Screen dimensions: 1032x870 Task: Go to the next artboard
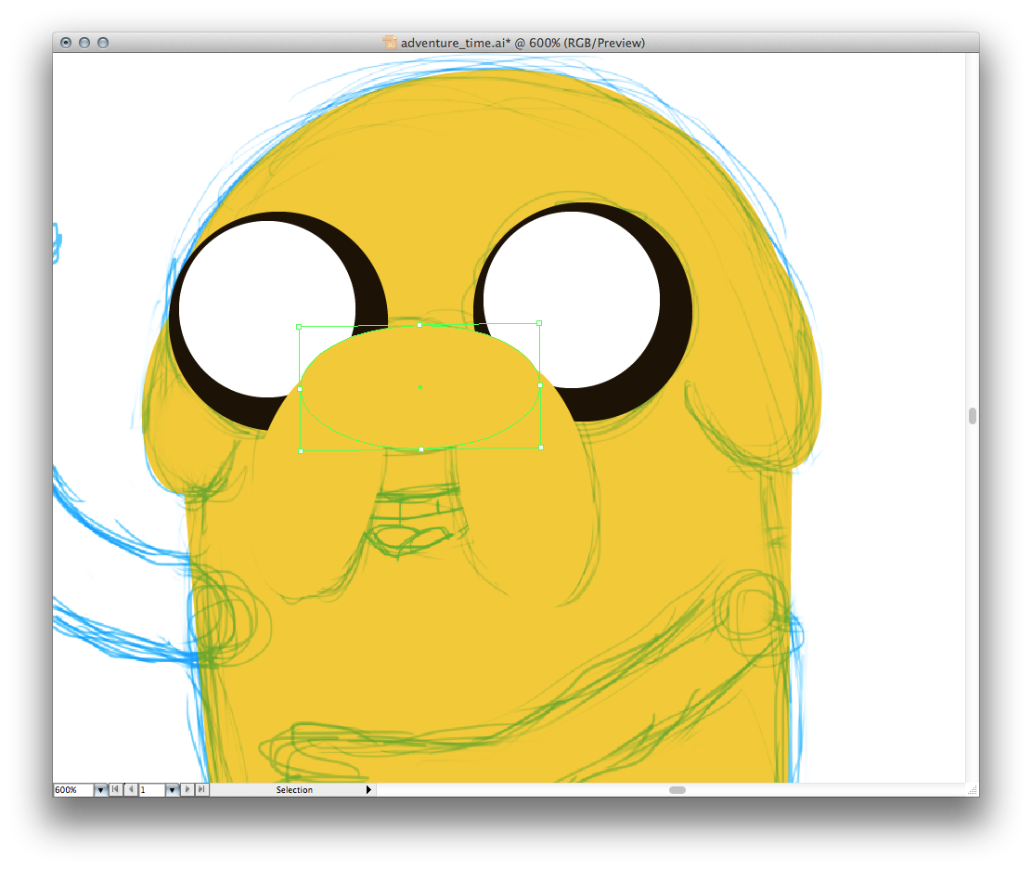[x=187, y=790]
